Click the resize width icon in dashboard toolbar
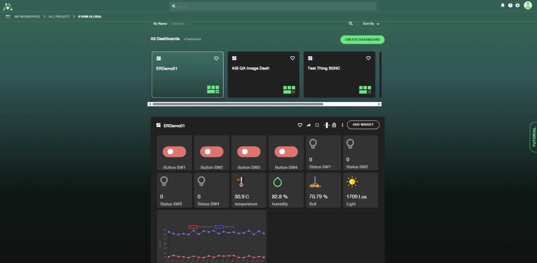Image resolution: width=537 pixels, height=263 pixels. [326, 125]
